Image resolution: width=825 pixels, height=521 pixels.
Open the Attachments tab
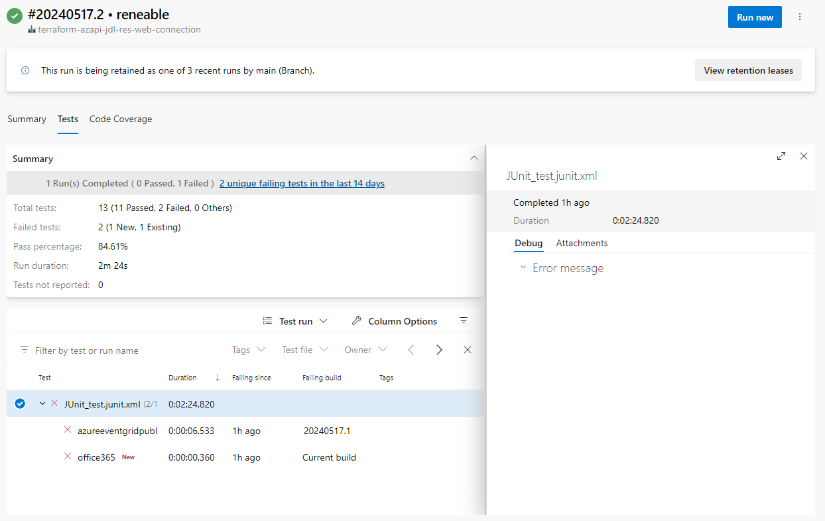click(x=582, y=244)
